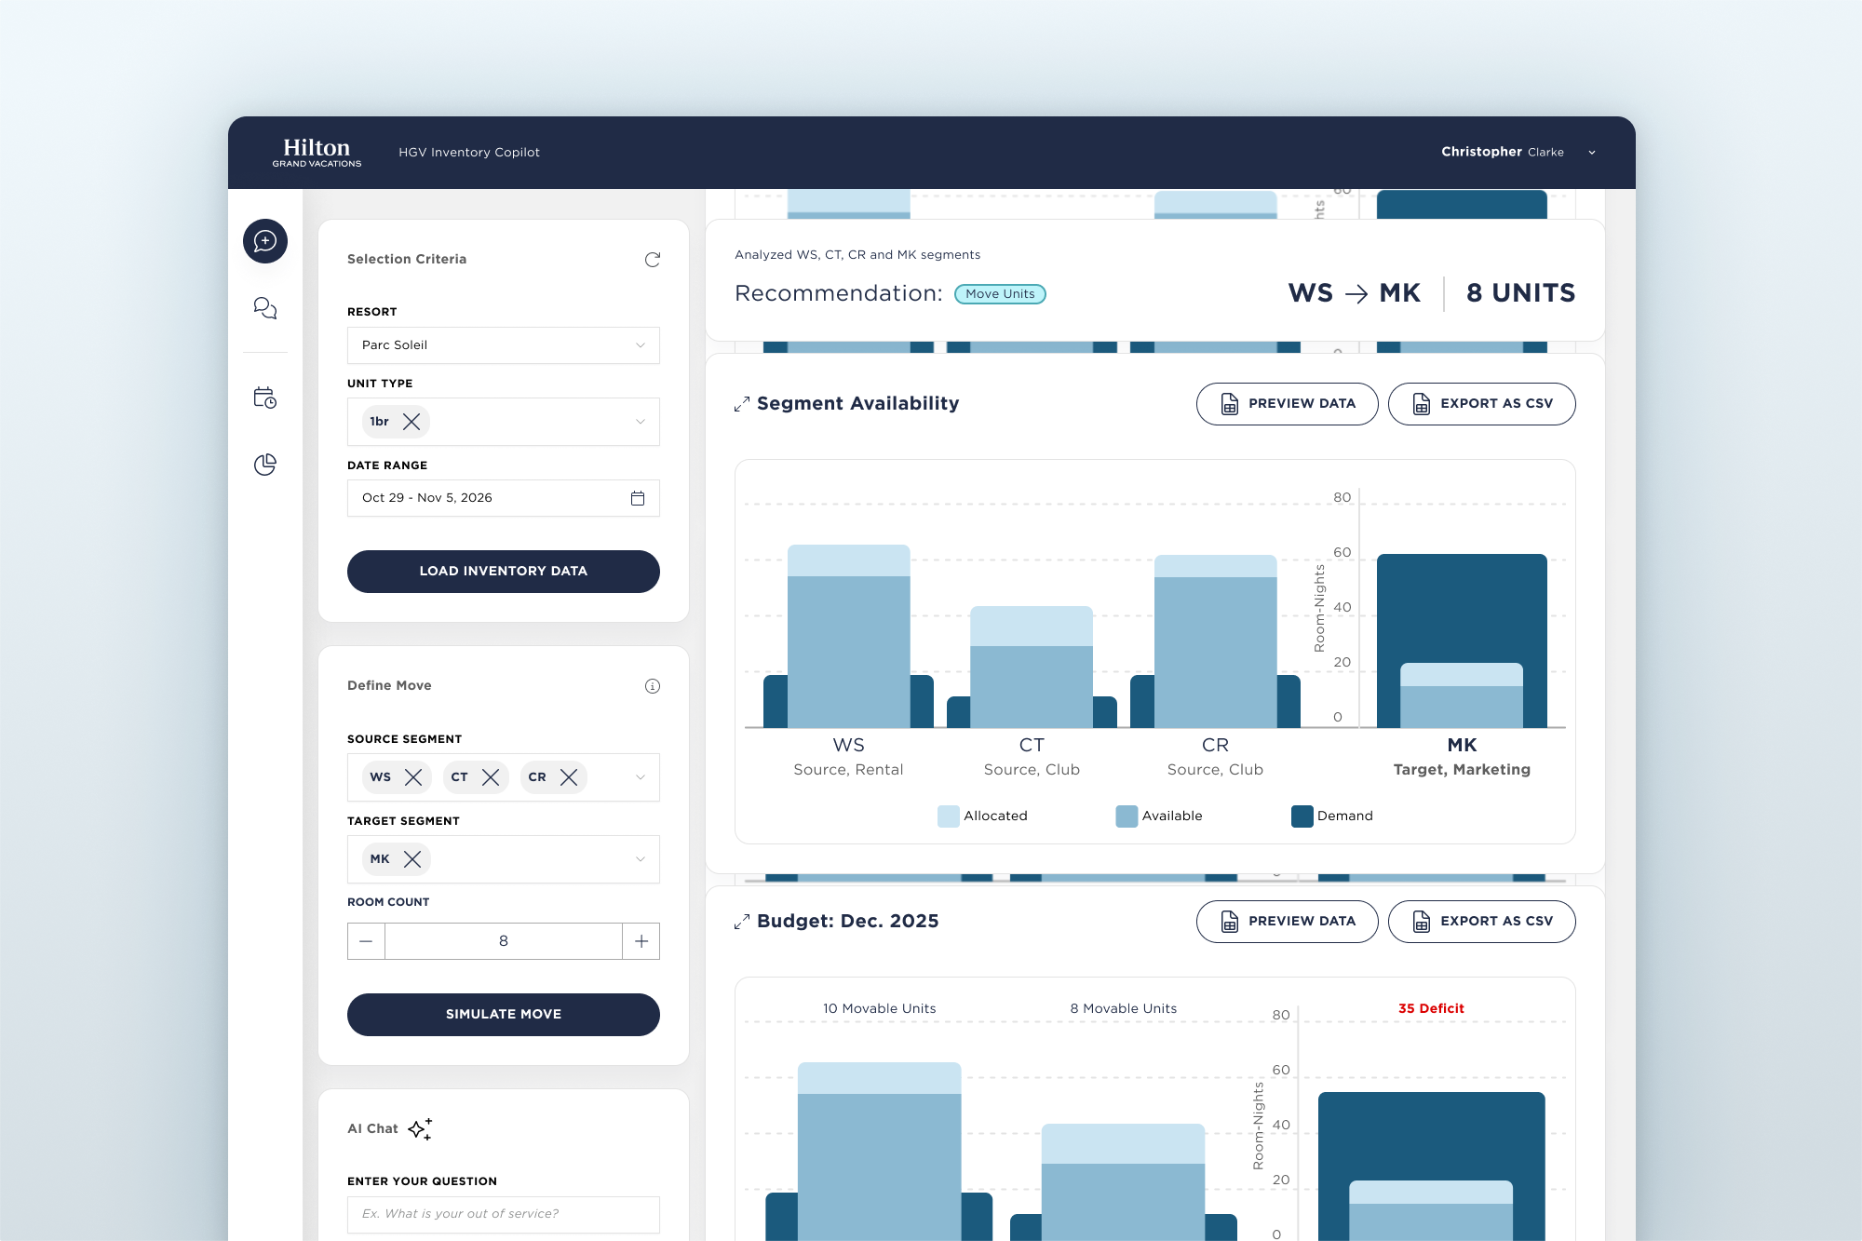The image size is (1862, 1241).
Task: Remove CT from source segments
Action: (x=491, y=777)
